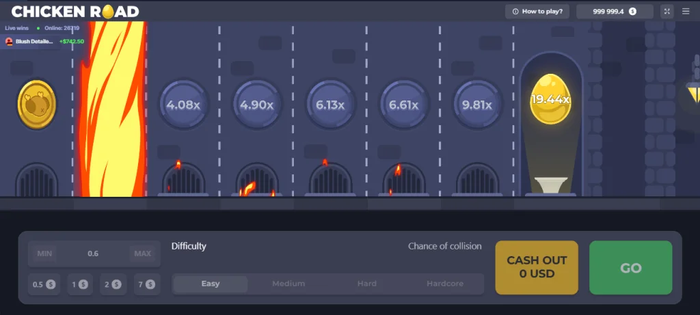Image resolution: width=700 pixels, height=315 pixels.
Task: Set bet to MIN
Action: [x=44, y=254]
